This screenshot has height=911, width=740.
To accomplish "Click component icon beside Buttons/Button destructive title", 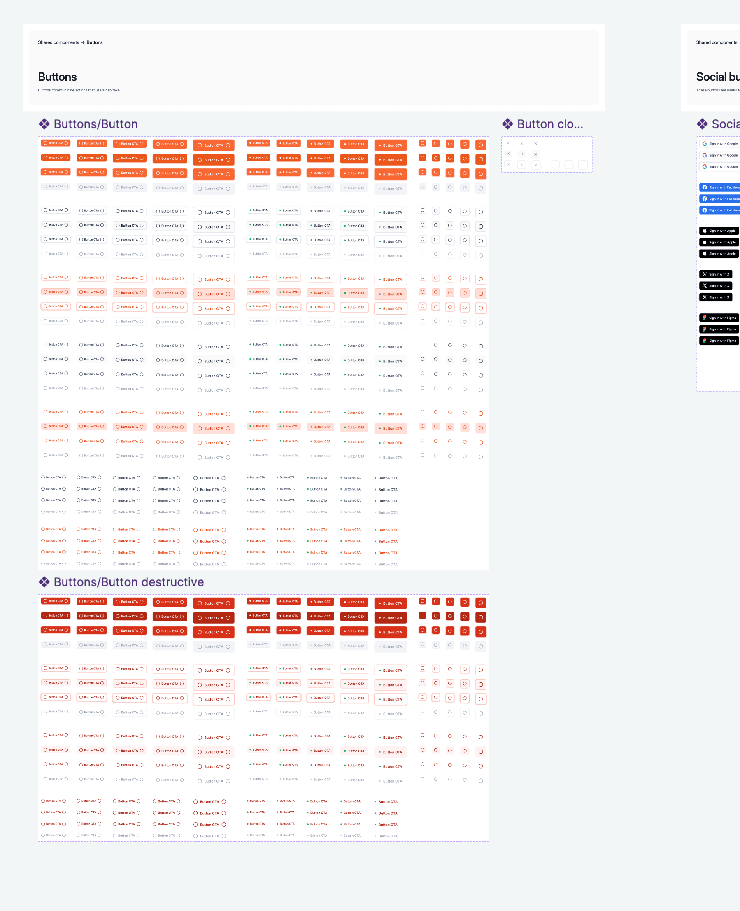I will 44,582.
